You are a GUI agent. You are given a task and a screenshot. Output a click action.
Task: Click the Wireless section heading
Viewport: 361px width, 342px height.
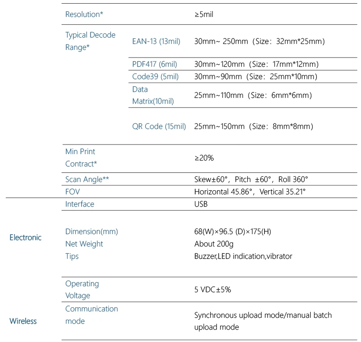[23, 321]
